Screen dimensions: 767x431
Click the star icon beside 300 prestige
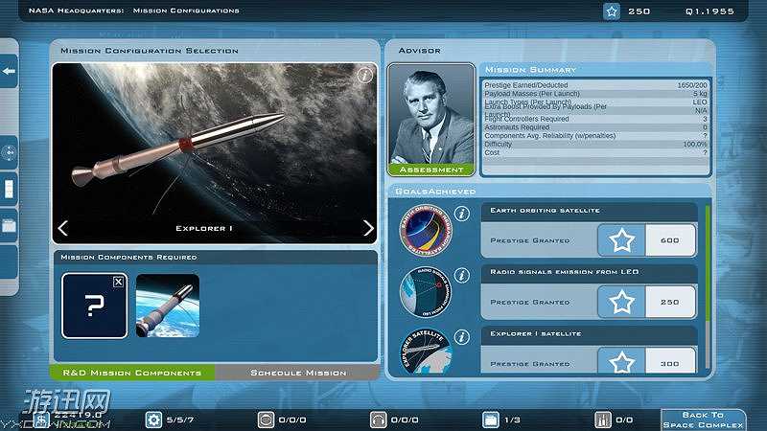(x=621, y=362)
